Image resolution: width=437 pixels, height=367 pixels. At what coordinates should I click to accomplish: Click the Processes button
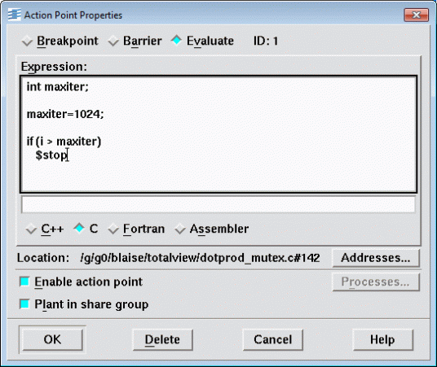coord(376,282)
